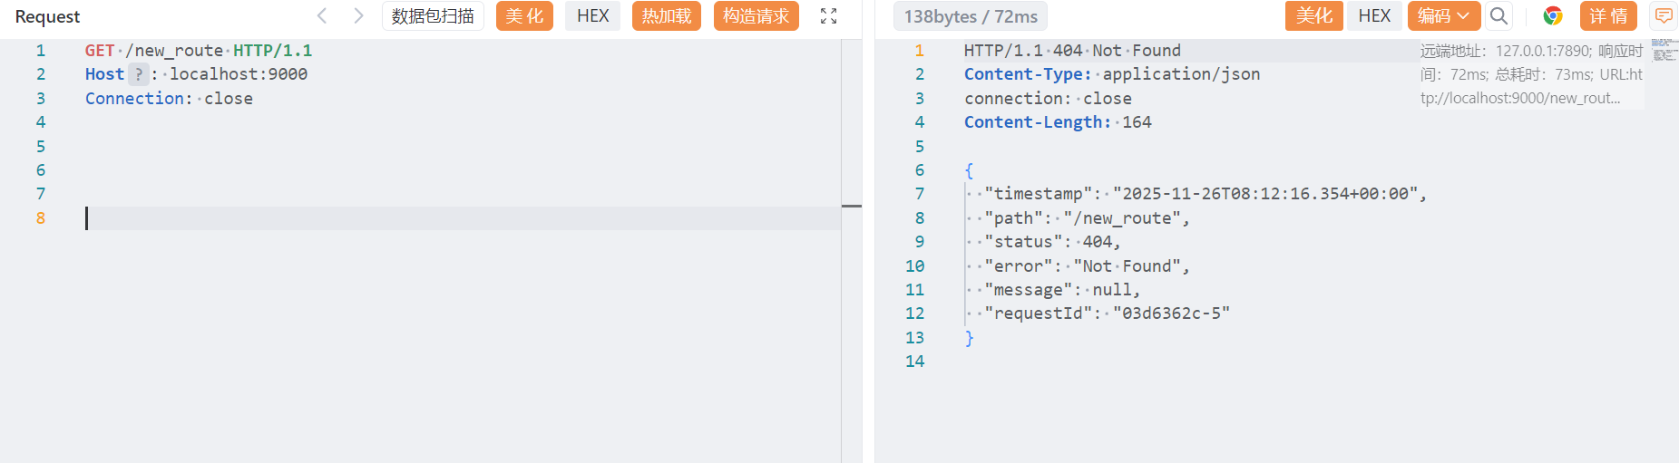Screen dimensions: 1679x463
Task: Open the response in Chrome browser
Action: (x=1553, y=15)
